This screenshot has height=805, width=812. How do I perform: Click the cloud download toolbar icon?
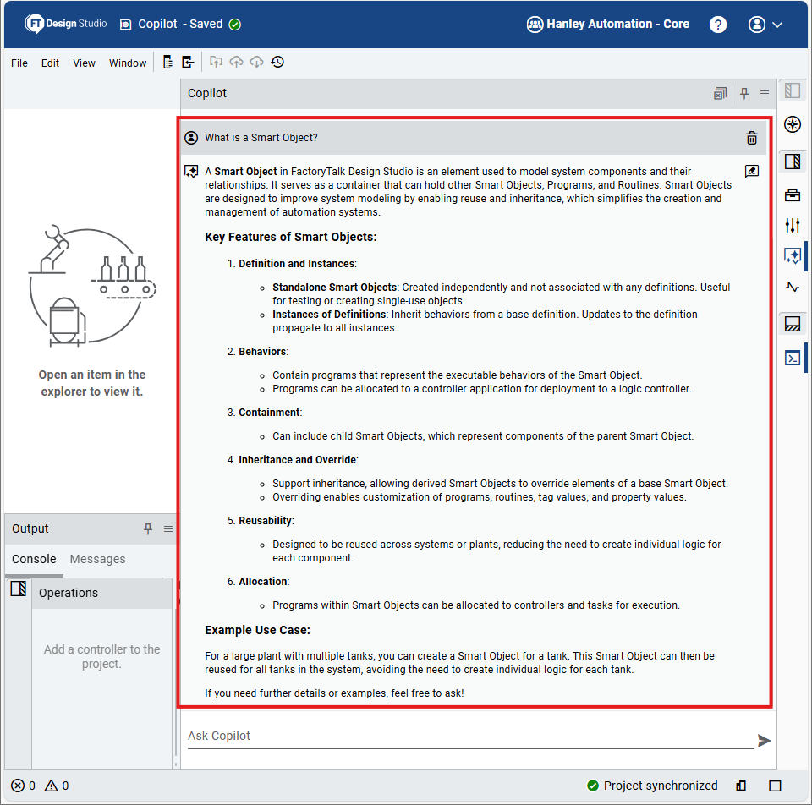click(x=256, y=62)
